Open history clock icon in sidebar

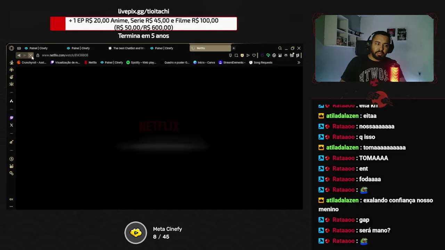[x=11, y=159]
